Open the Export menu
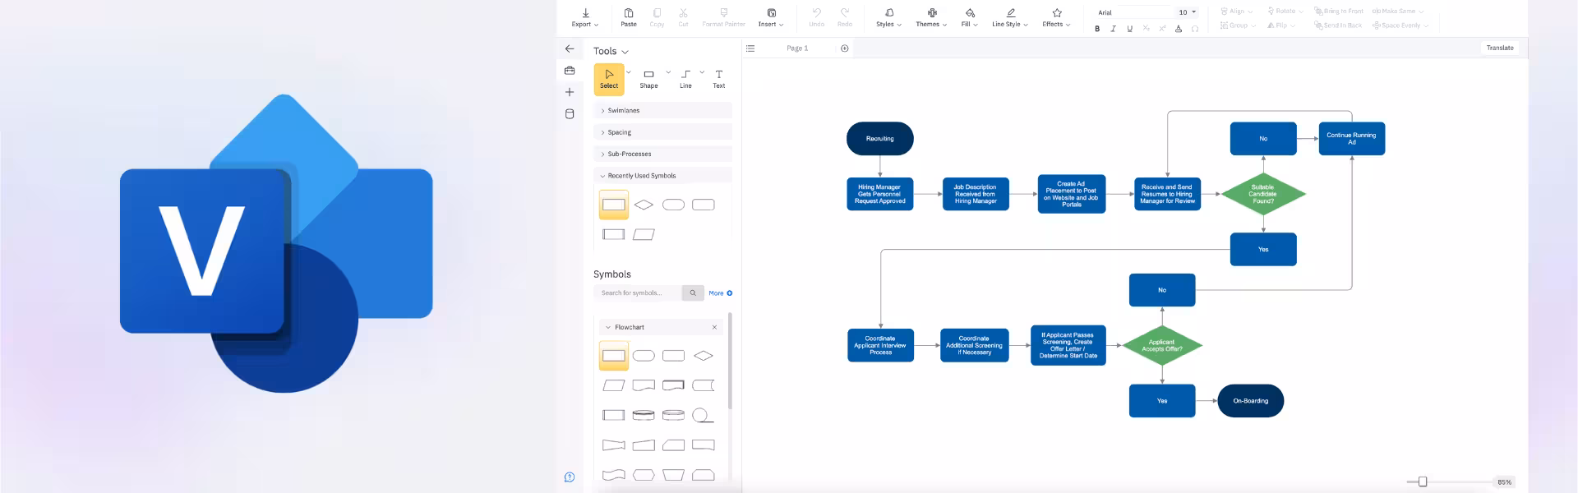The height and width of the screenshot is (493, 1578). point(585,17)
